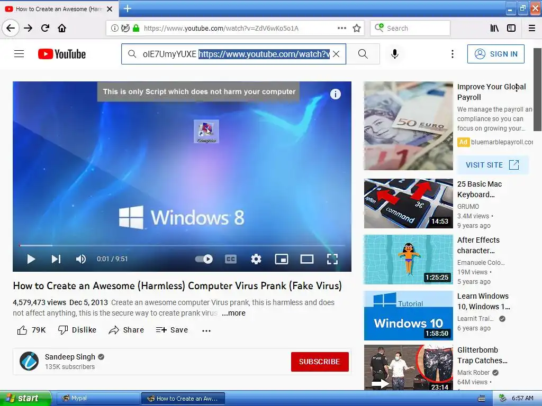
Task: Click the SIGN IN button
Action: (495, 54)
